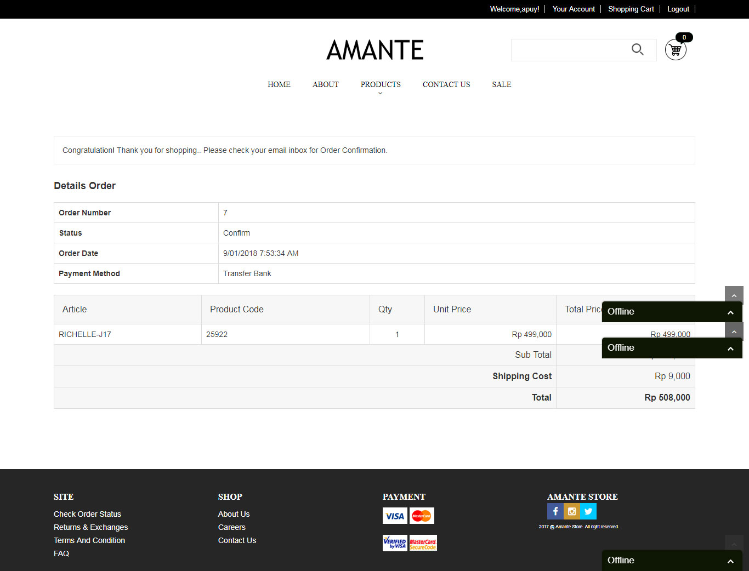The height and width of the screenshot is (571, 749).
Task: Click the Verified by VISA badge
Action: click(x=395, y=543)
